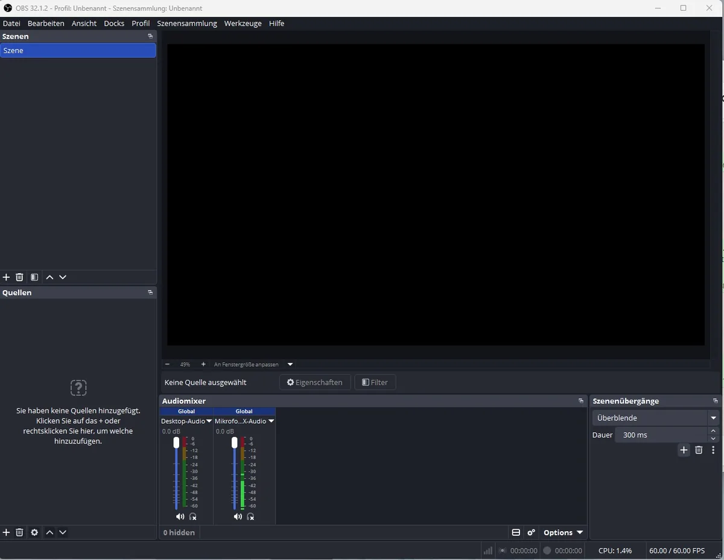Click the network signal bars icon

488,550
